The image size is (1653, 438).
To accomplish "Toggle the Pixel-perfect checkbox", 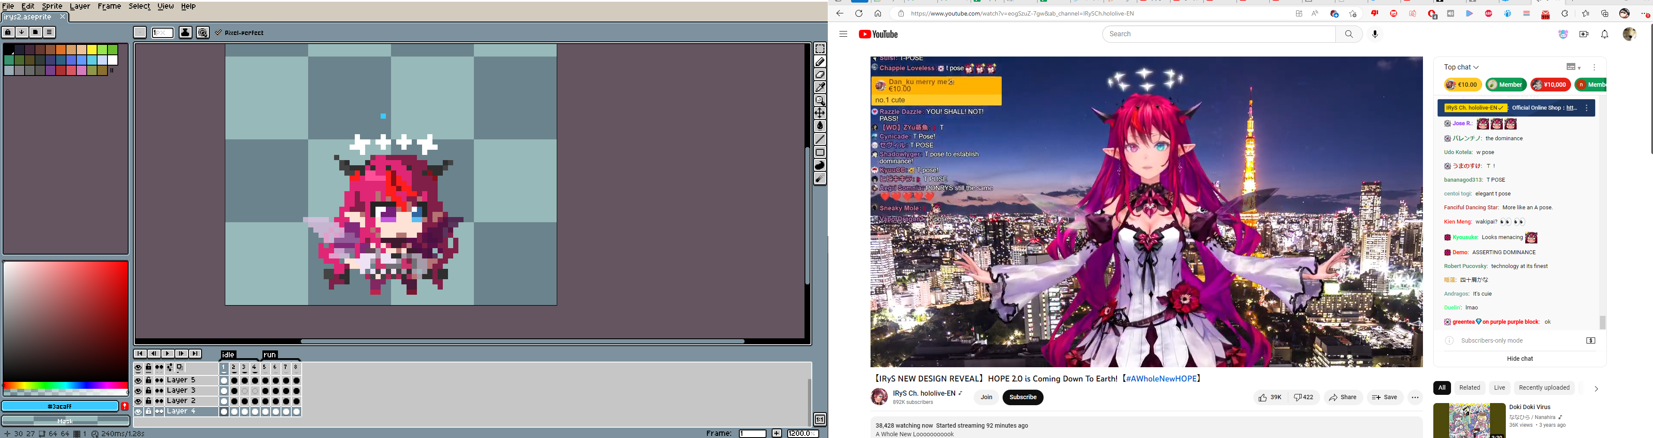I will click(240, 33).
